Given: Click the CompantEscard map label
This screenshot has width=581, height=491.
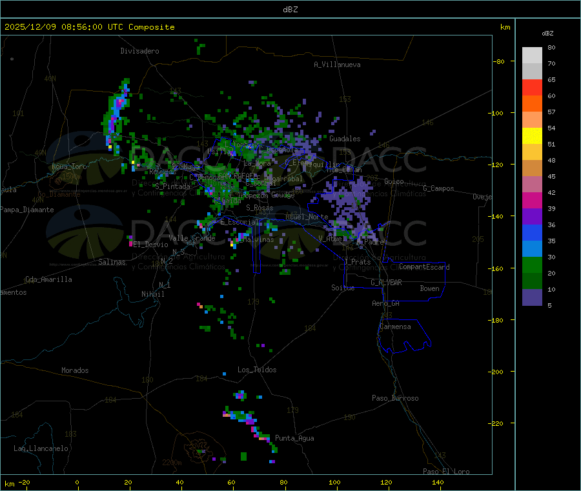Looking at the screenshot, I should pos(424,267).
